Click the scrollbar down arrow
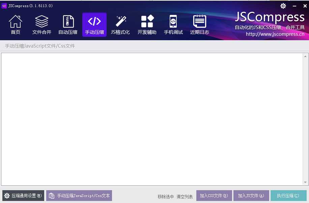The width and height of the screenshot is (309, 203). (305, 182)
